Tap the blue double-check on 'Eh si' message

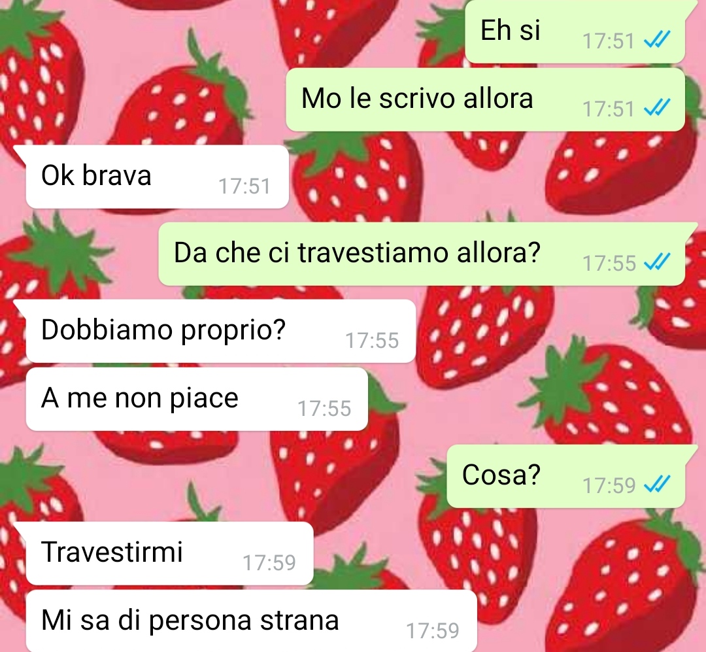[x=657, y=40]
